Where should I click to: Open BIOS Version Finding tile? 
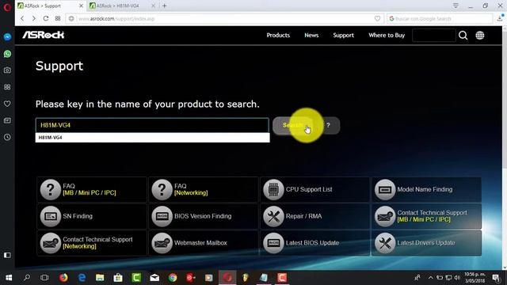point(204,216)
